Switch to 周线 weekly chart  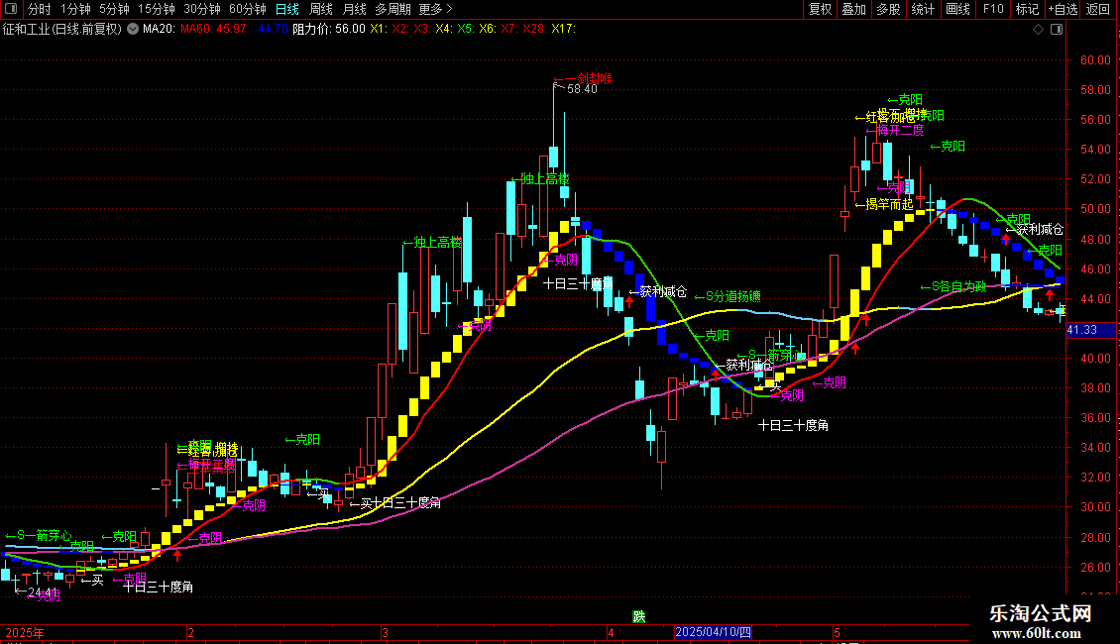coord(321,9)
